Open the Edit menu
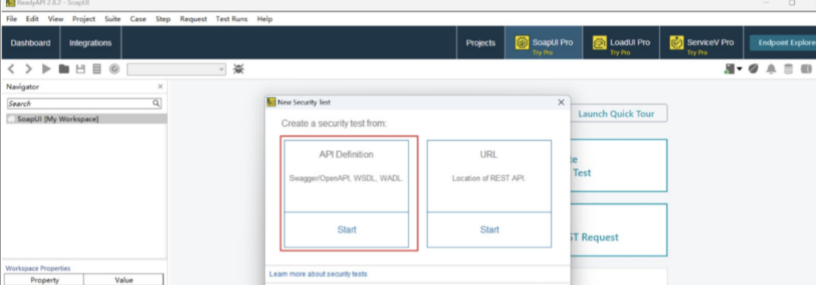 pyautogui.click(x=32, y=19)
